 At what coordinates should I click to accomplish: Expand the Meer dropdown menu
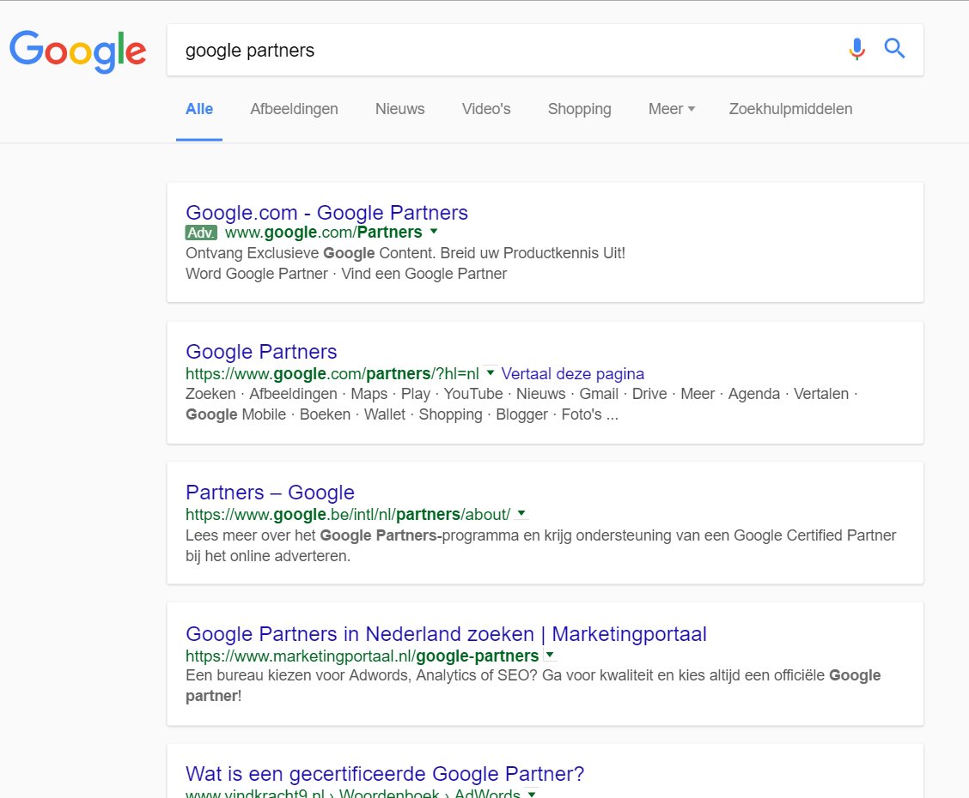[672, 109]
